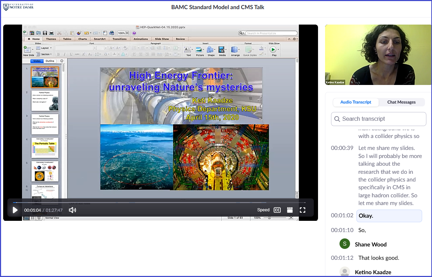Select slide 2 Particle Physics thumbnail
Screen dimensions: 432x277
click(x=45, y=101)
